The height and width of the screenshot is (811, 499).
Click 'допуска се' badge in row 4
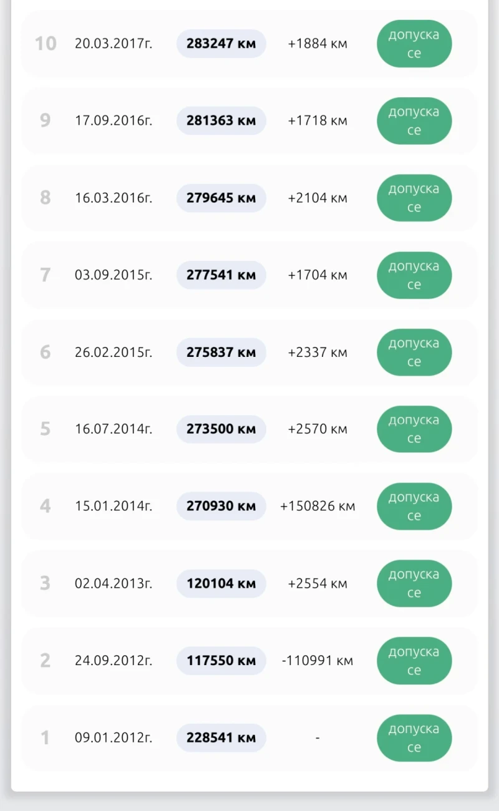click(414, 506)
